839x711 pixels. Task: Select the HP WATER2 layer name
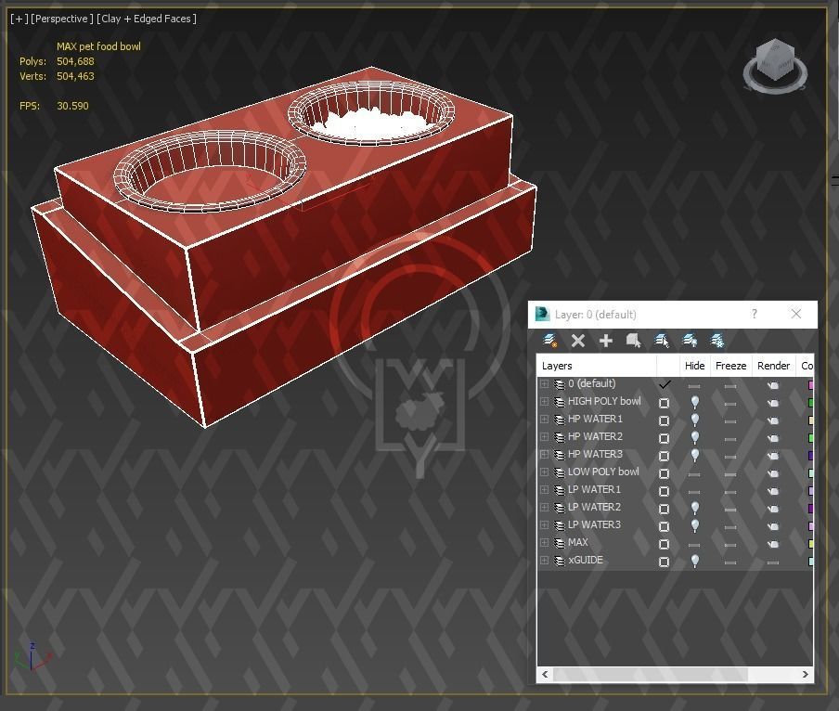pyautogui.click(x=595, y=436)
